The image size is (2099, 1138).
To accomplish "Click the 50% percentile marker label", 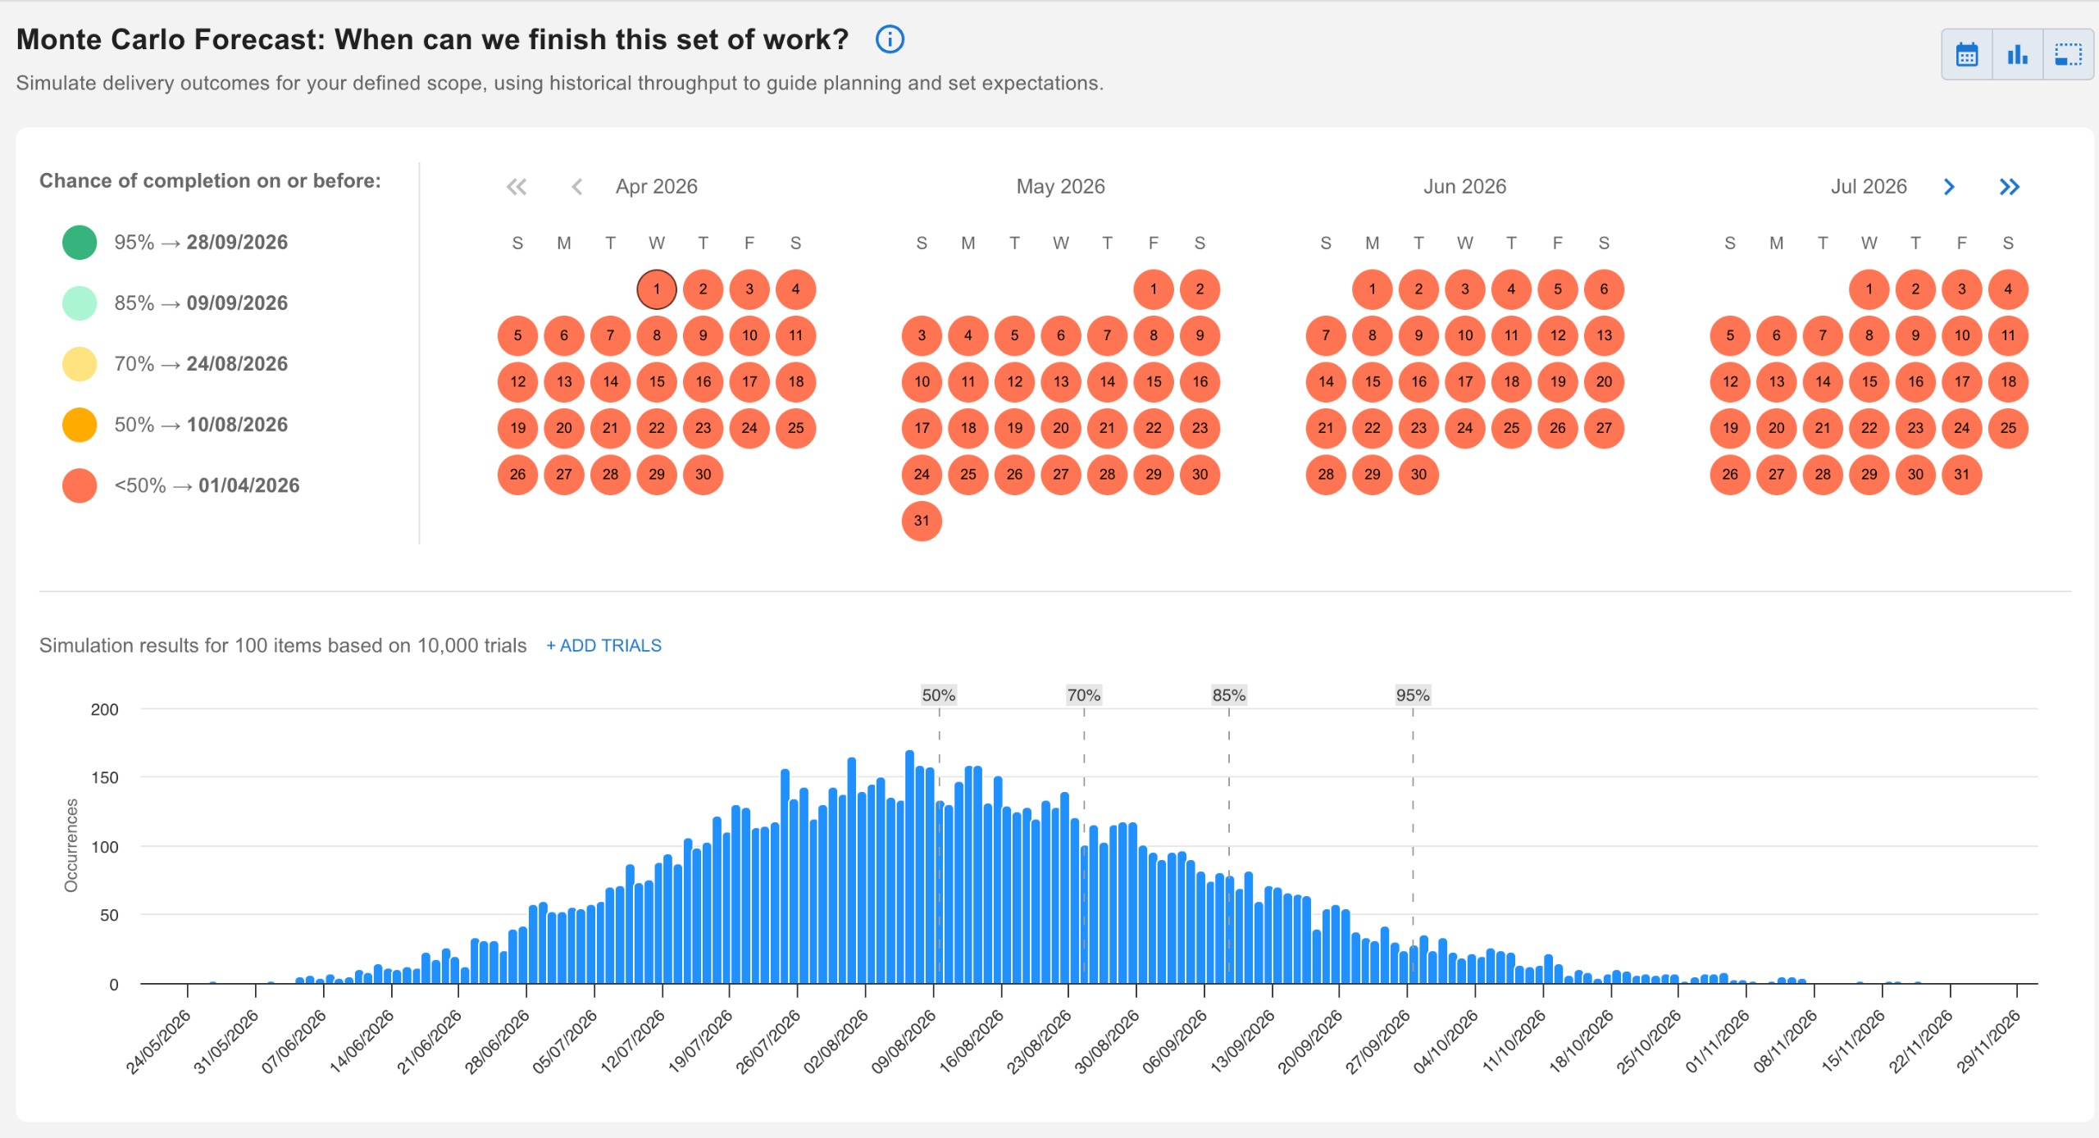I will 938,695.
